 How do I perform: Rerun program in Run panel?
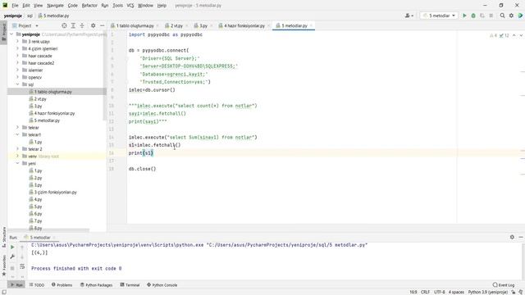click(12, 247)
